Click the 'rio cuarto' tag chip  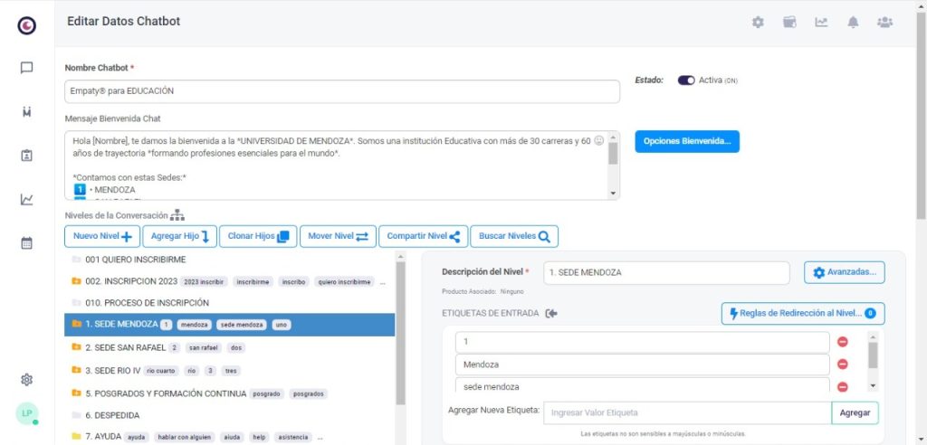click(x=159, y=371)
